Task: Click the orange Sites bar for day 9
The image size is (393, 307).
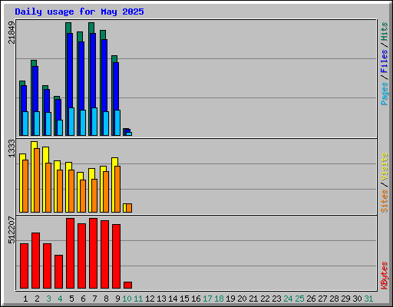Action: [x=117, y=189]
